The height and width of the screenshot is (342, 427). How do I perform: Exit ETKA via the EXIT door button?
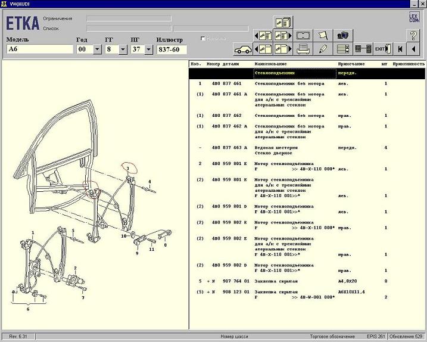pos(383,49)
